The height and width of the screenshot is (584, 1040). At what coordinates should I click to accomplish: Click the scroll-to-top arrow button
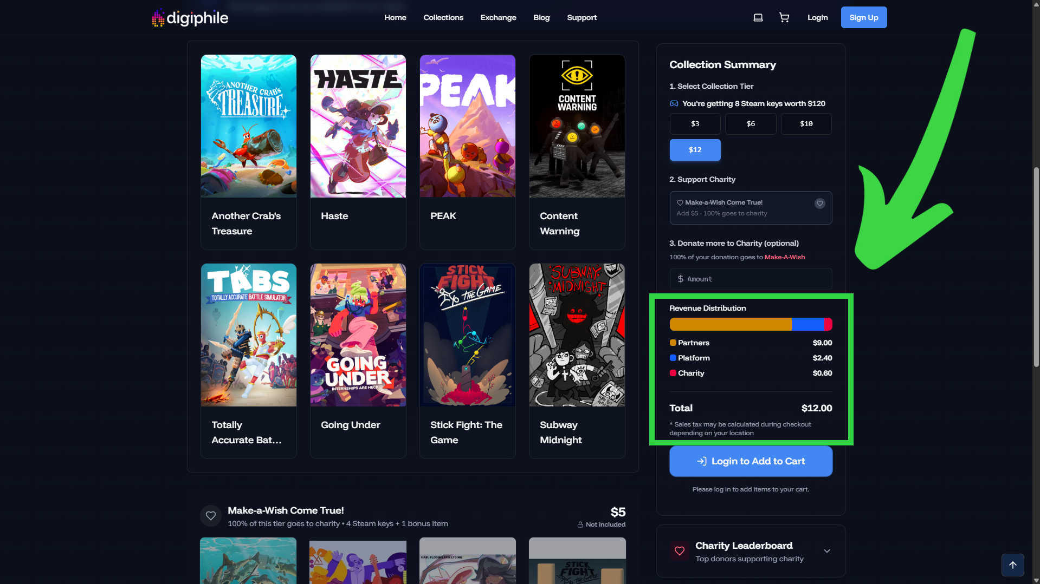(1012, 565)
